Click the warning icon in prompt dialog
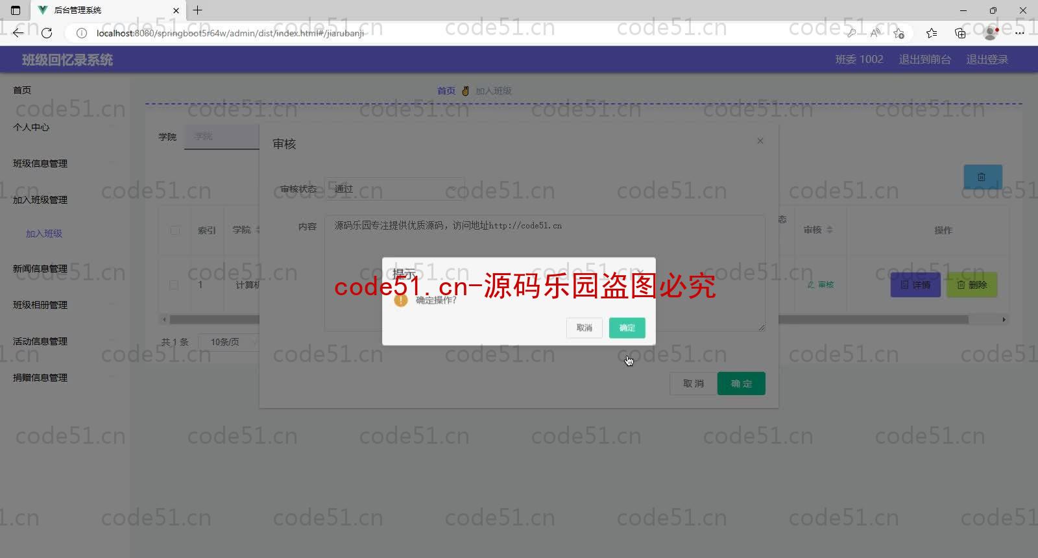1038x558 pixels. (x=401, y=300)
